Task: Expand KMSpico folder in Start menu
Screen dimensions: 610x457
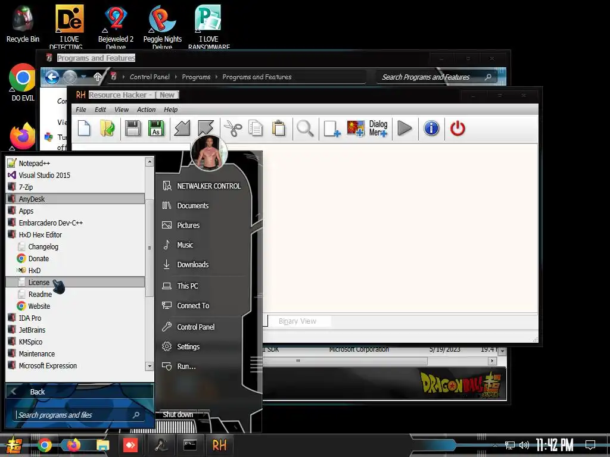Action: (76, 342)
